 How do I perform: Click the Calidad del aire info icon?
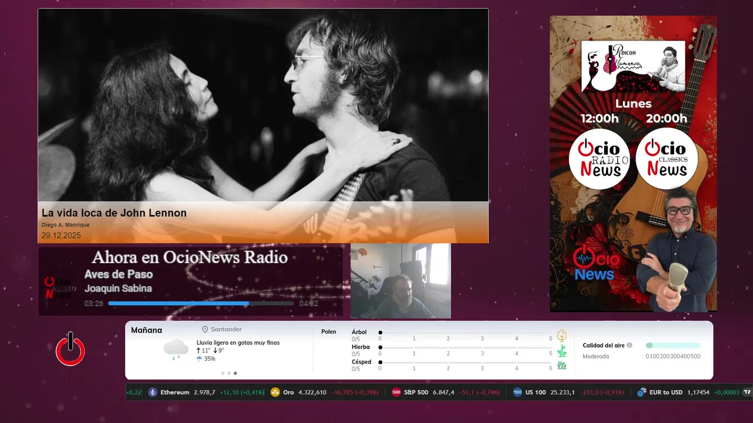[x=629, y=345]
